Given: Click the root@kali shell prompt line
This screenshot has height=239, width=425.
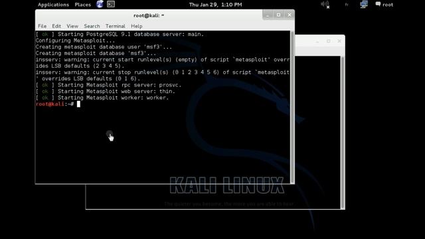Looking at the screenshot, I should point(58,104).
